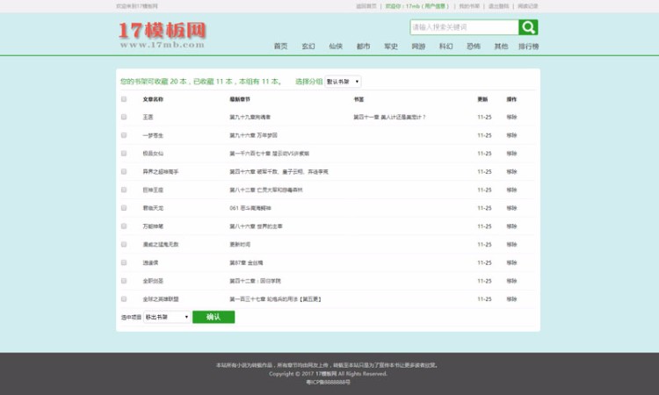Open the 排行榜 rankings page
The height and width of the screenshot is (395, 659).
529,47
